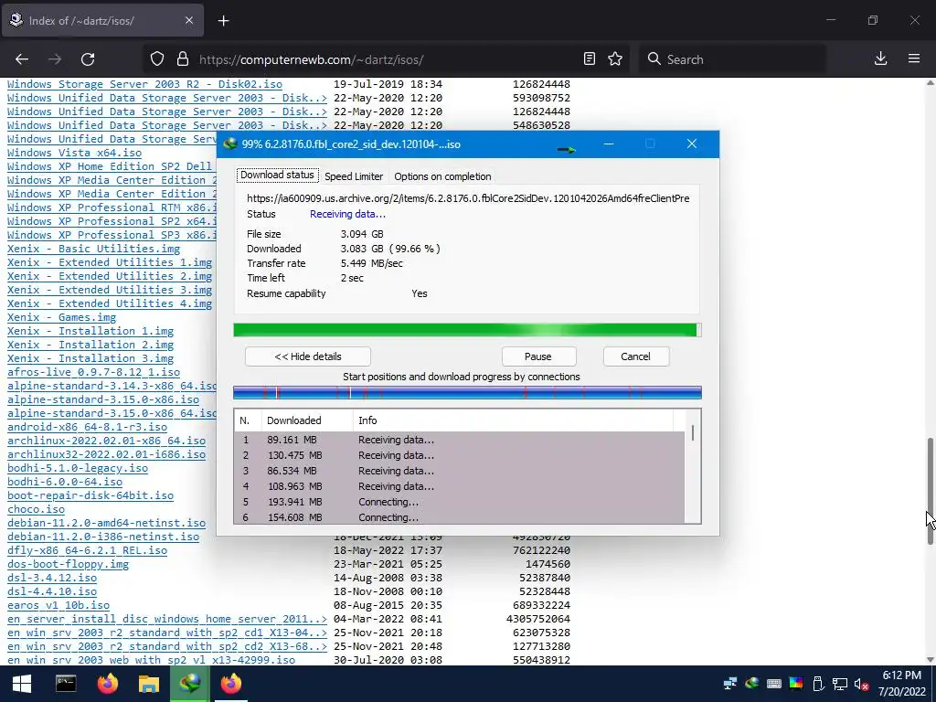Image resolution: width=936 pixels, height=702 pixels.
Task: Open choco.iso link
Action: (36, 510)
